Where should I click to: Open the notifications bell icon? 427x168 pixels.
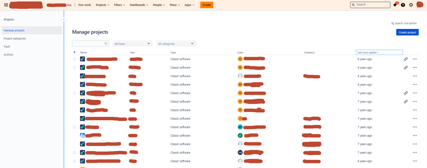tap(395, 5)
